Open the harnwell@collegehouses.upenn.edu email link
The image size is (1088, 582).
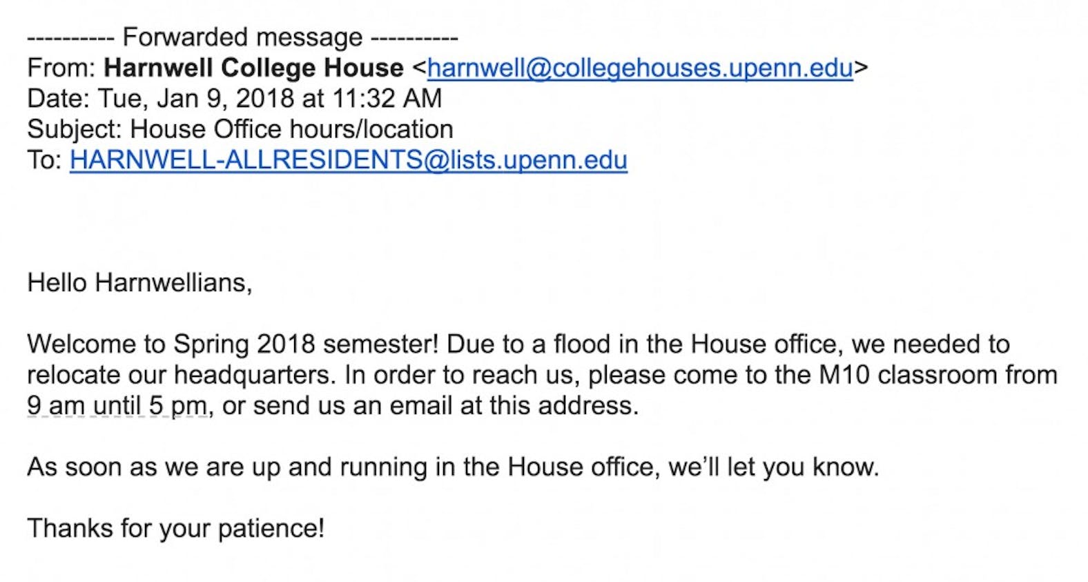640,68
